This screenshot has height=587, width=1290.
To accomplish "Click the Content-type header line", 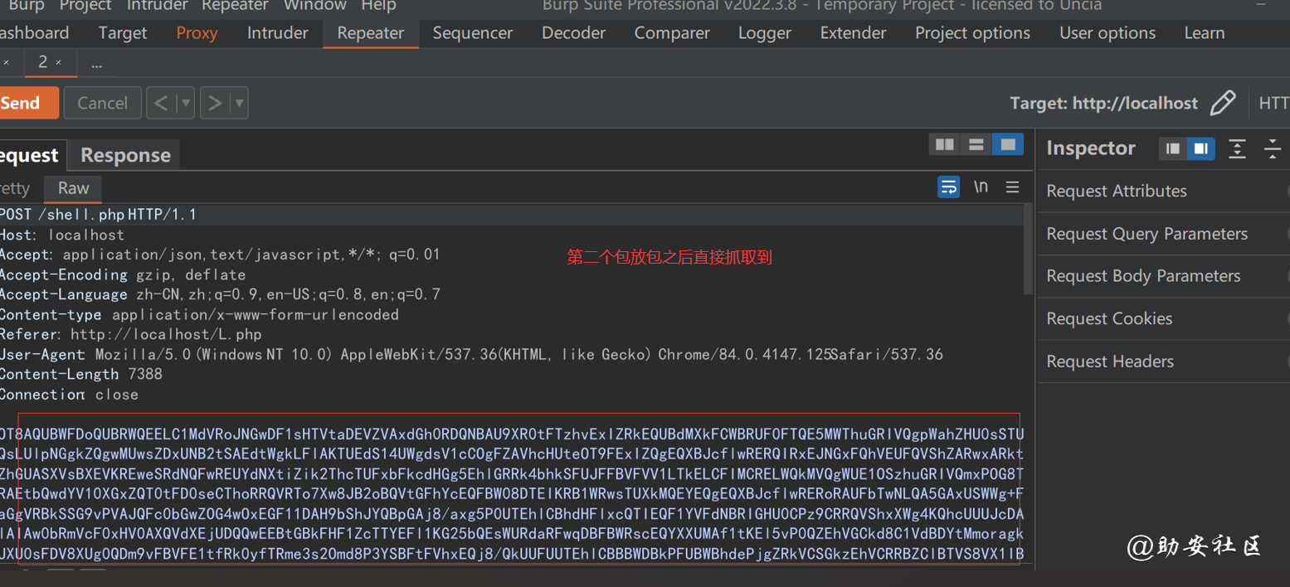I will (199, 314).
